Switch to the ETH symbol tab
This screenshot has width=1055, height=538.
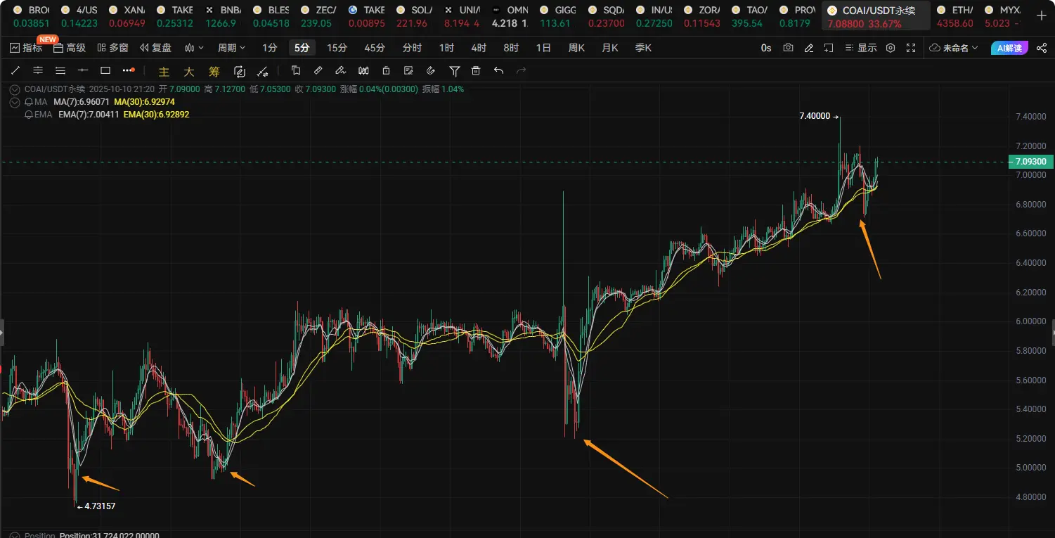[x=956, y=16]
